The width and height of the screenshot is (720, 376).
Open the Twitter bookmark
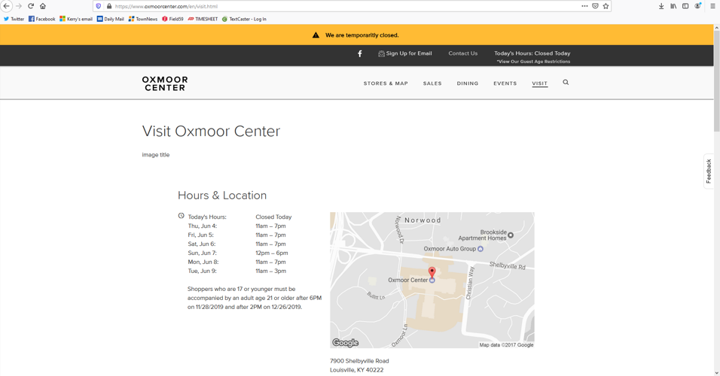[x=14, y=19]
